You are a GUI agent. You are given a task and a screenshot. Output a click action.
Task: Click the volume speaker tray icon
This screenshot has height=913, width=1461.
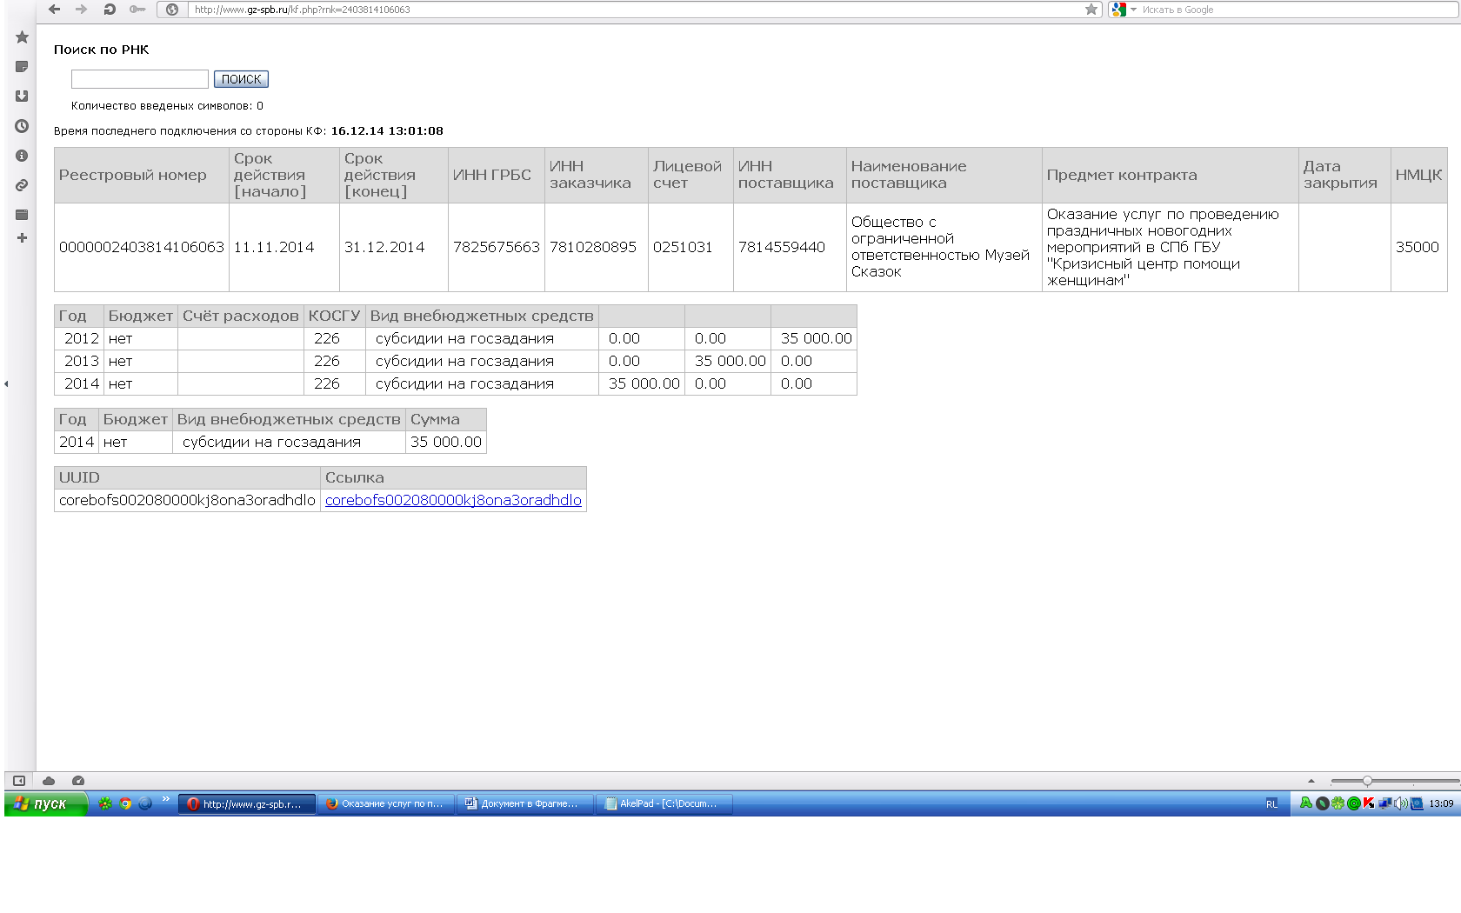click(1400, 803)
